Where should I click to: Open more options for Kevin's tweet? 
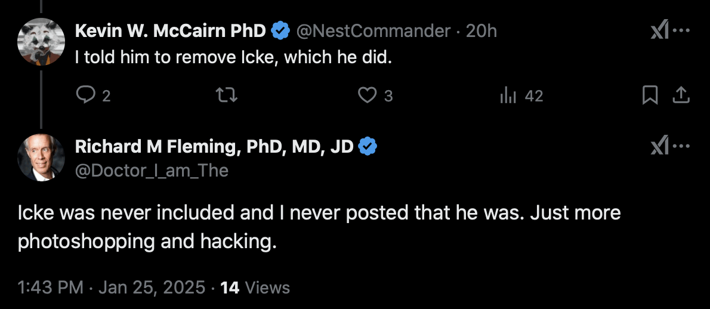681,30
